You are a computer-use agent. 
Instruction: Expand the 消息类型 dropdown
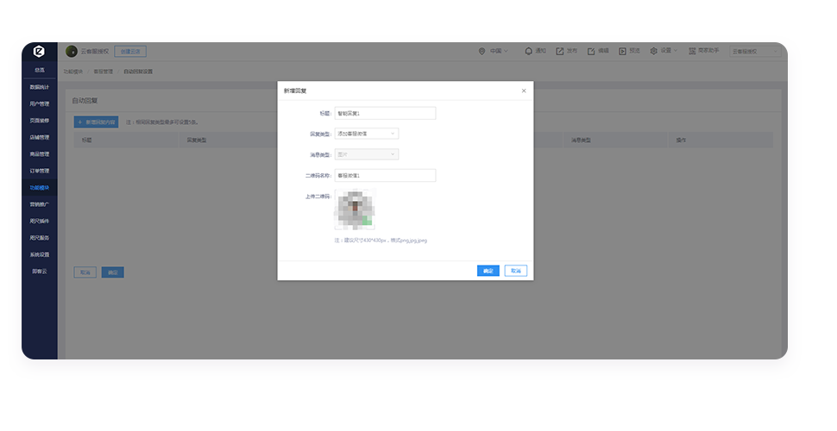point(366,154)
